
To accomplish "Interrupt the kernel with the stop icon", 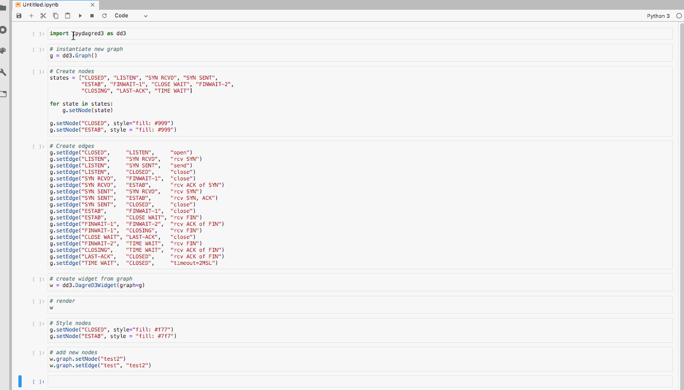I will point(91,15).
